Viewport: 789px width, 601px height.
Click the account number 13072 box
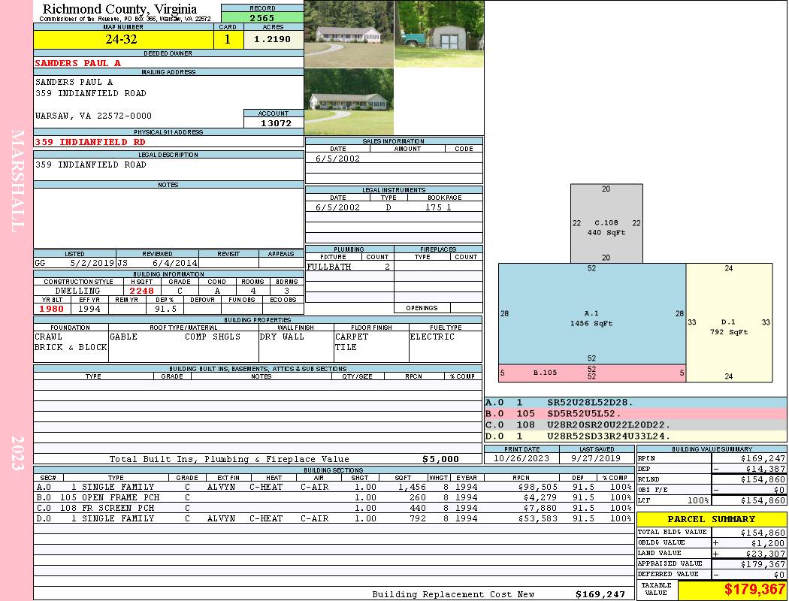[x=274, y=122]
